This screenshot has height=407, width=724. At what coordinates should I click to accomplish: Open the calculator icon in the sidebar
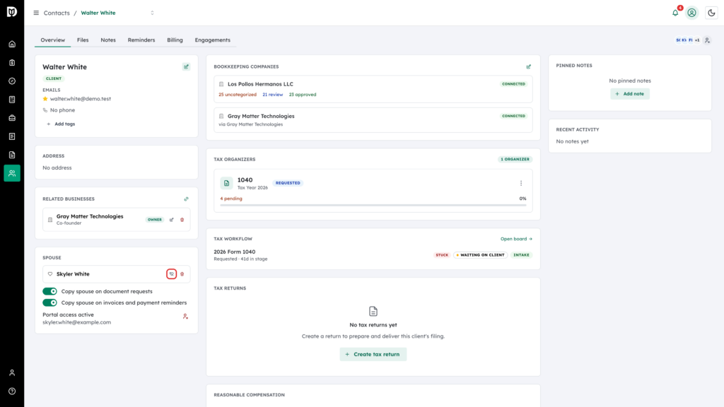(x=12, y=100)
